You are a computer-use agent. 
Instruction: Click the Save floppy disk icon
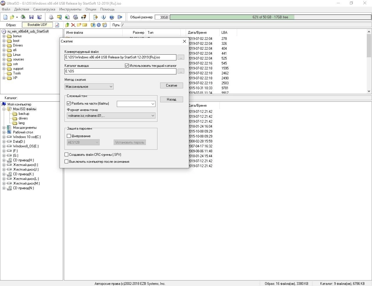[x=31, y=17]
